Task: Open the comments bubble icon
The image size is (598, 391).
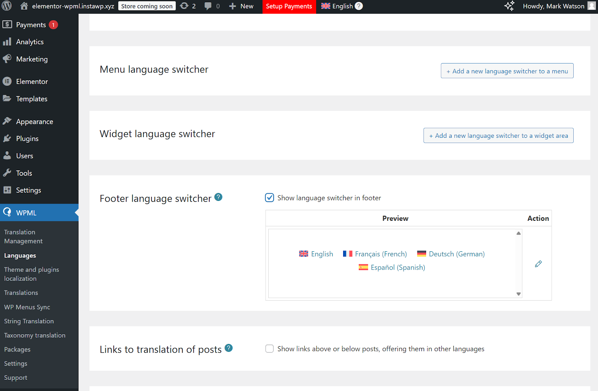Action: tap(208, 6)
